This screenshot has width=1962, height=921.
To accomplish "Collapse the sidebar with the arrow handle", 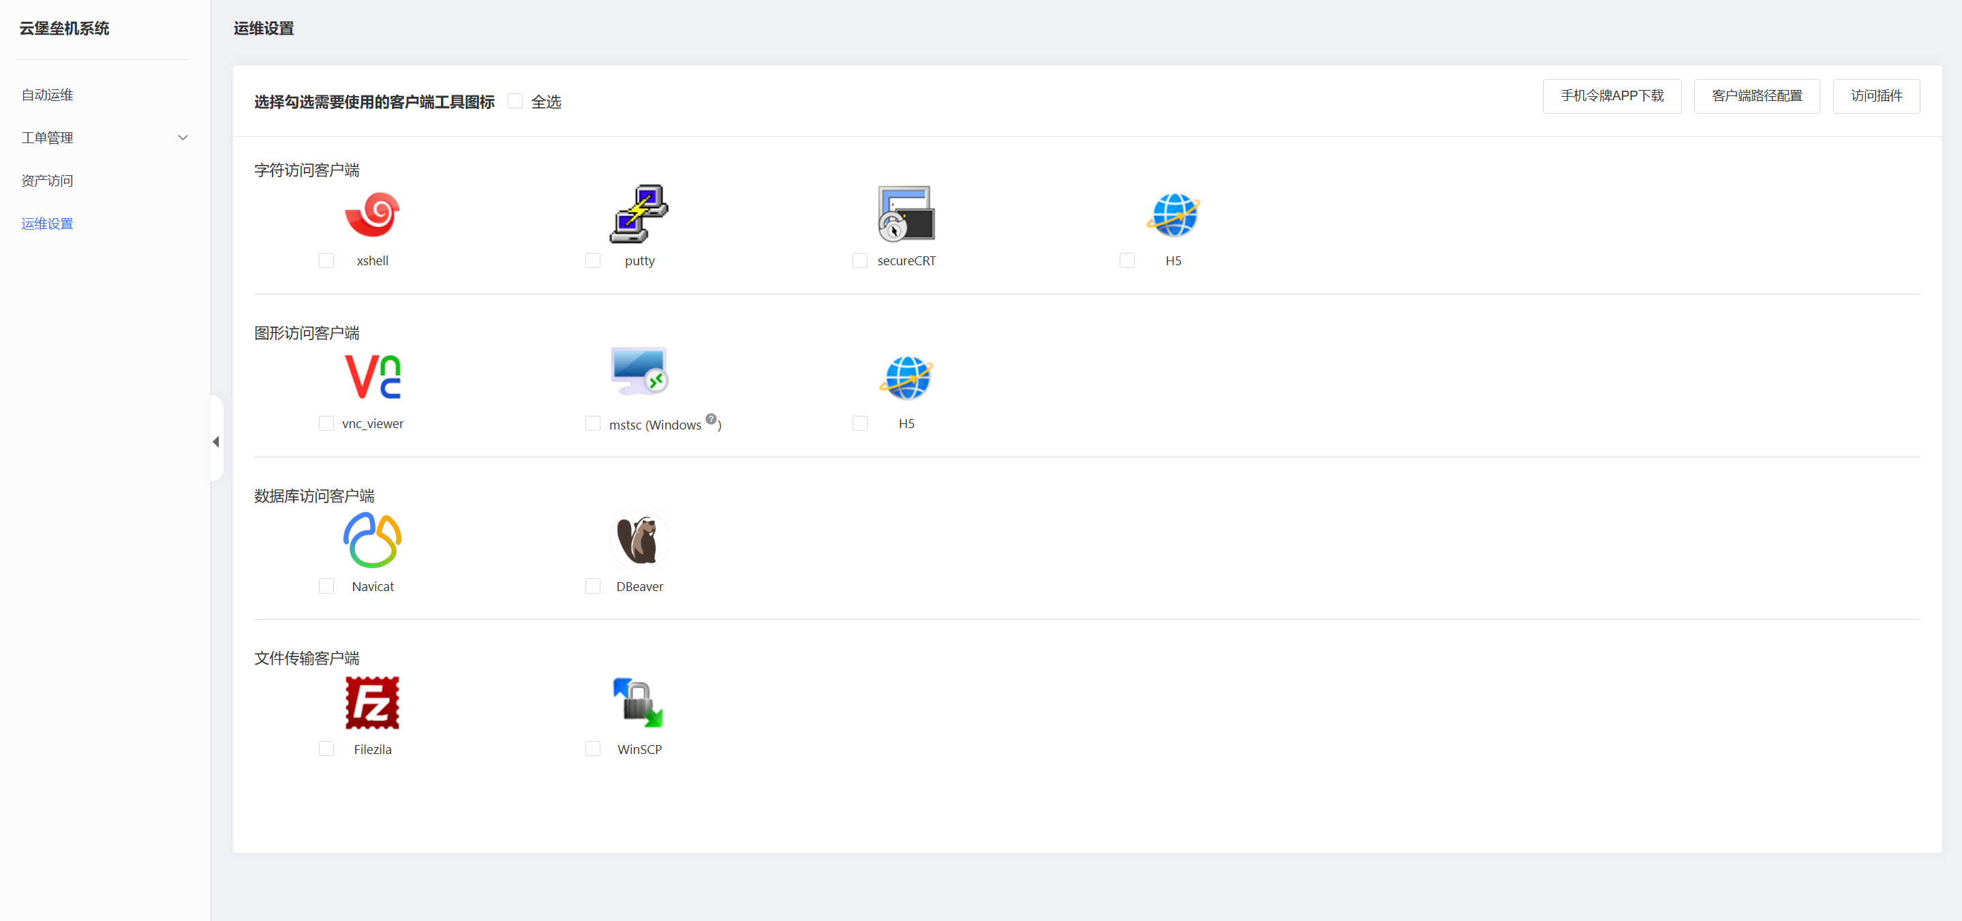I will [x=215, y=441].
